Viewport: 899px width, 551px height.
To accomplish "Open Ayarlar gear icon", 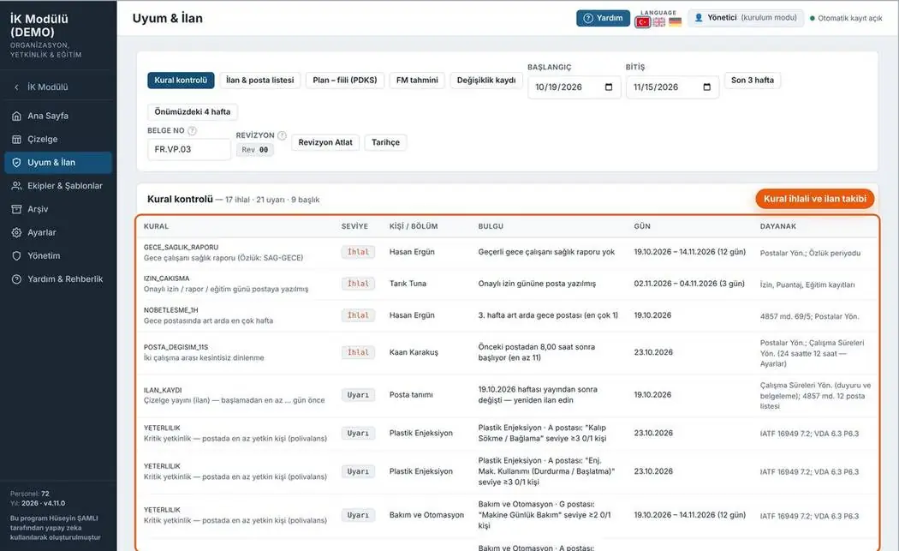I will click(x=16, y=232).
